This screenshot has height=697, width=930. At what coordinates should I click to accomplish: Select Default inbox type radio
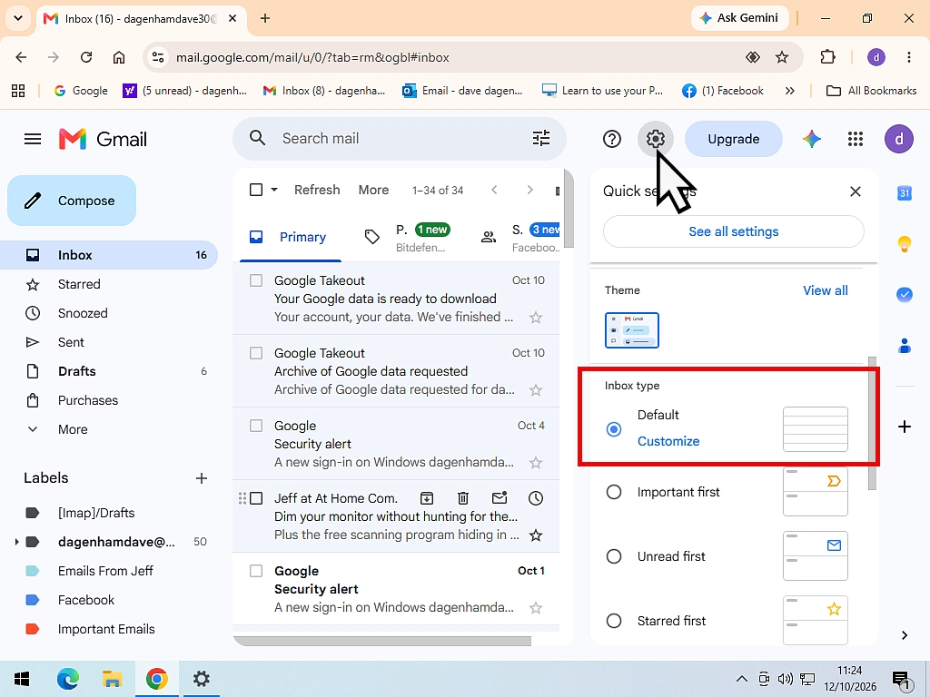click(614, 429)
